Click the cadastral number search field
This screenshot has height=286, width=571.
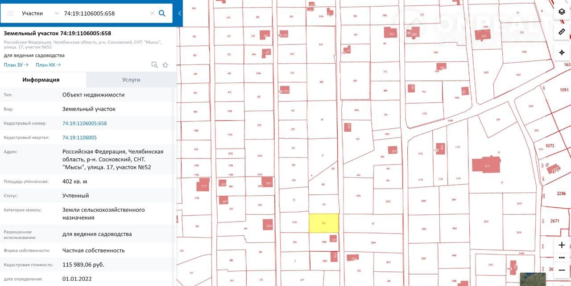[105, 13]
